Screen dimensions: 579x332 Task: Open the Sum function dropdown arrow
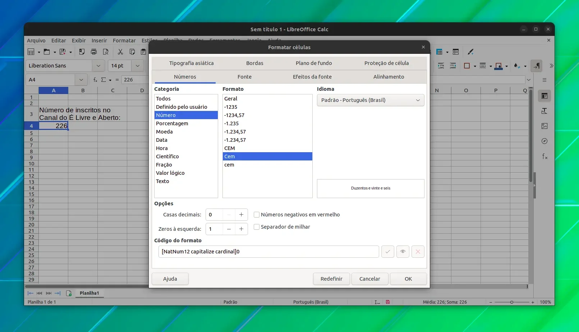(110, 80)
